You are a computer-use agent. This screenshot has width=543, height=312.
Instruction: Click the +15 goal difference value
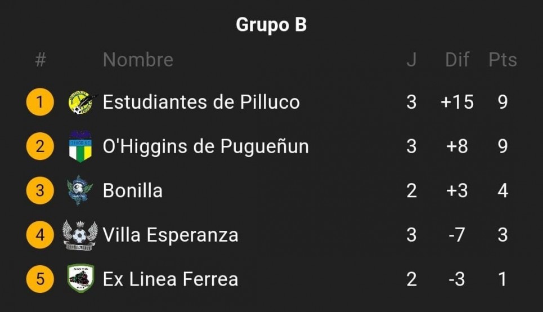457,102
